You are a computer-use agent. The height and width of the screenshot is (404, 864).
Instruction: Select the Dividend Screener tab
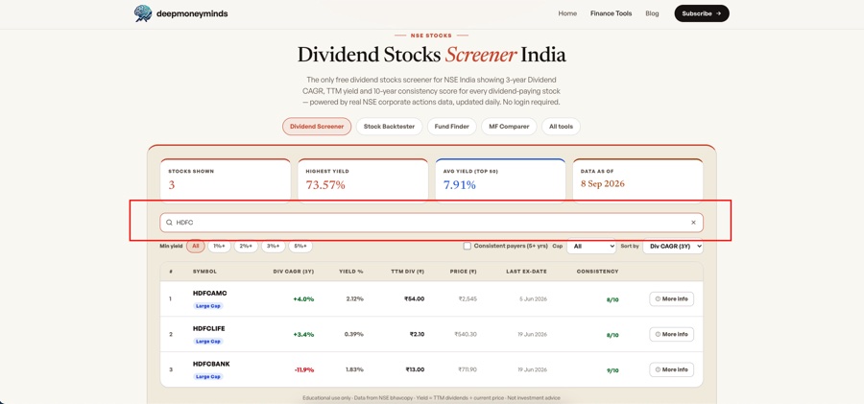(x=317, y=127)
